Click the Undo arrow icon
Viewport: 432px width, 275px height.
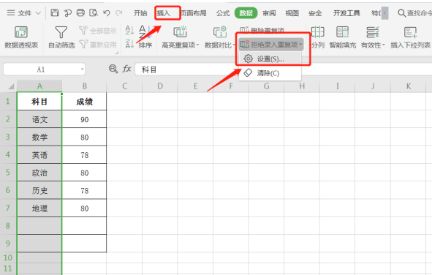(x=106, y=13)
